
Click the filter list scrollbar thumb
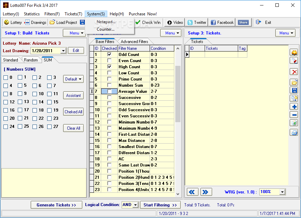pos(178,94)
